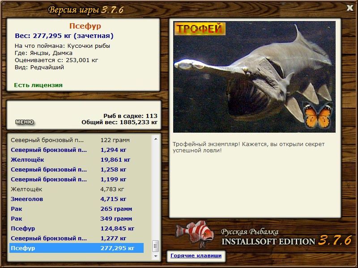Click the butterfly icon on the fish photo

click(318, 115)
